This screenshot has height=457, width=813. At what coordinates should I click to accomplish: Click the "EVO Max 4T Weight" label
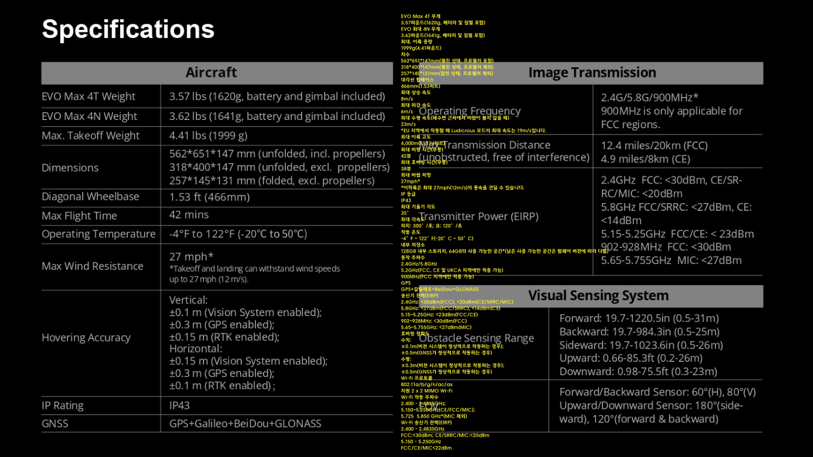[x=88, y=96]
